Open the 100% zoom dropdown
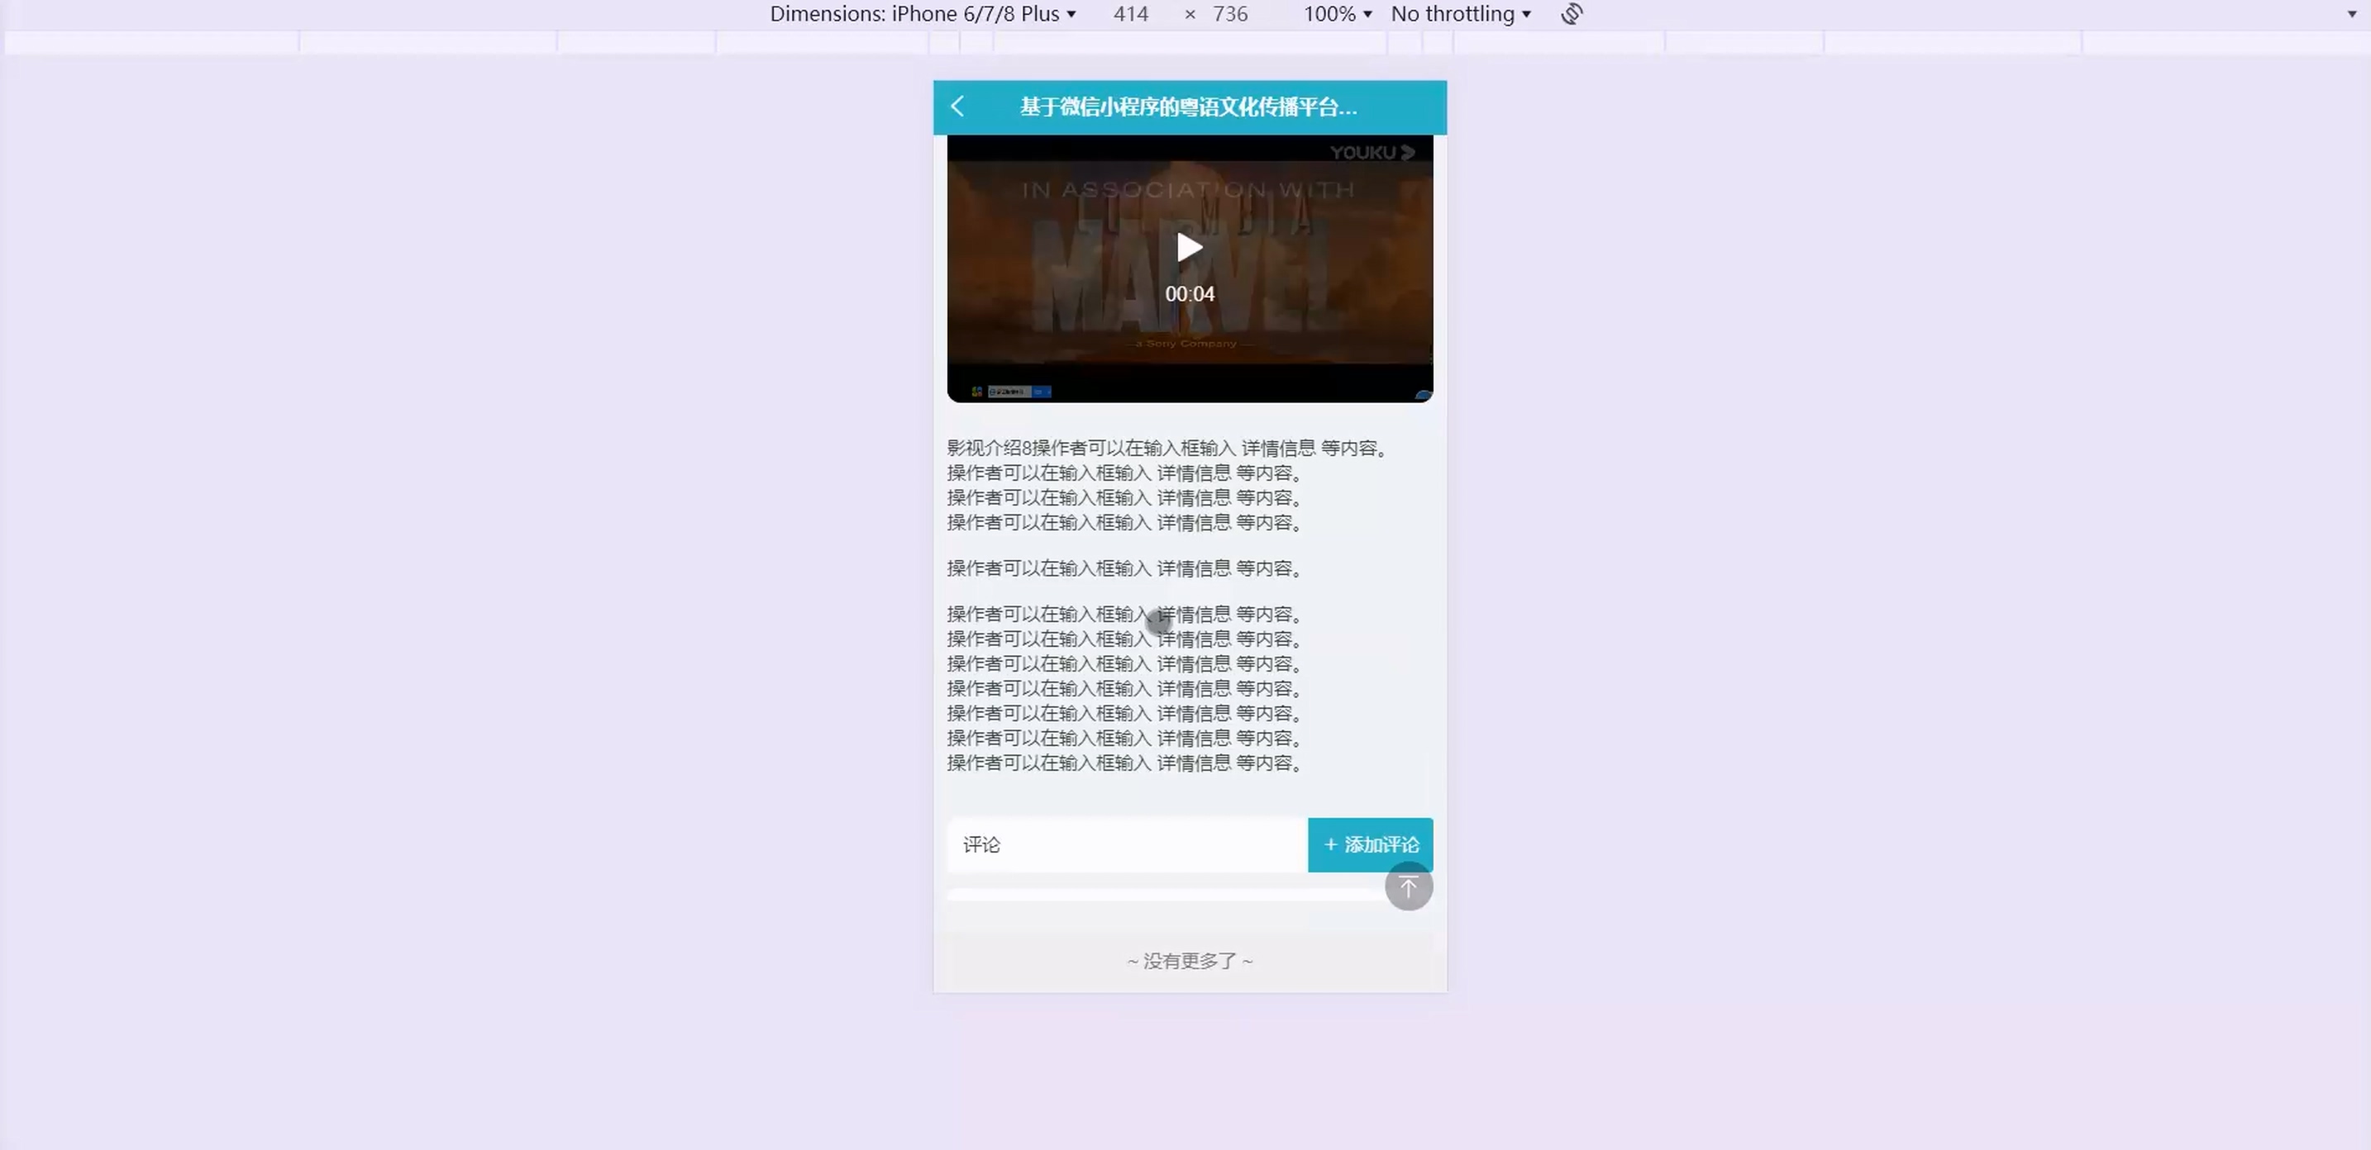The height and width of the screenshot is (1150, 2371). pyautogui.click(x=1337, y=14)
